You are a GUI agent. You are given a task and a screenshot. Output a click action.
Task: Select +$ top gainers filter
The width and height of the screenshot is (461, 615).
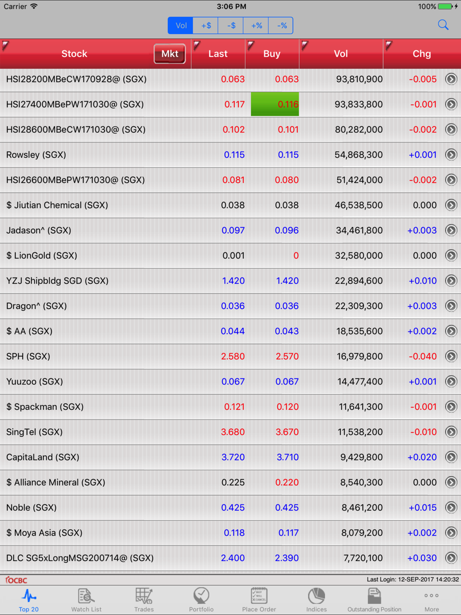(206, 25)
